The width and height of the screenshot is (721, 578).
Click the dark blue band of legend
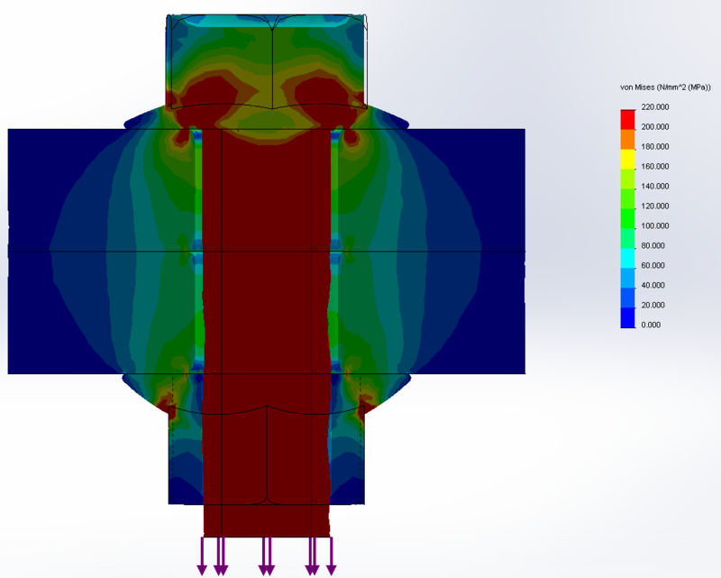point(627,317)
